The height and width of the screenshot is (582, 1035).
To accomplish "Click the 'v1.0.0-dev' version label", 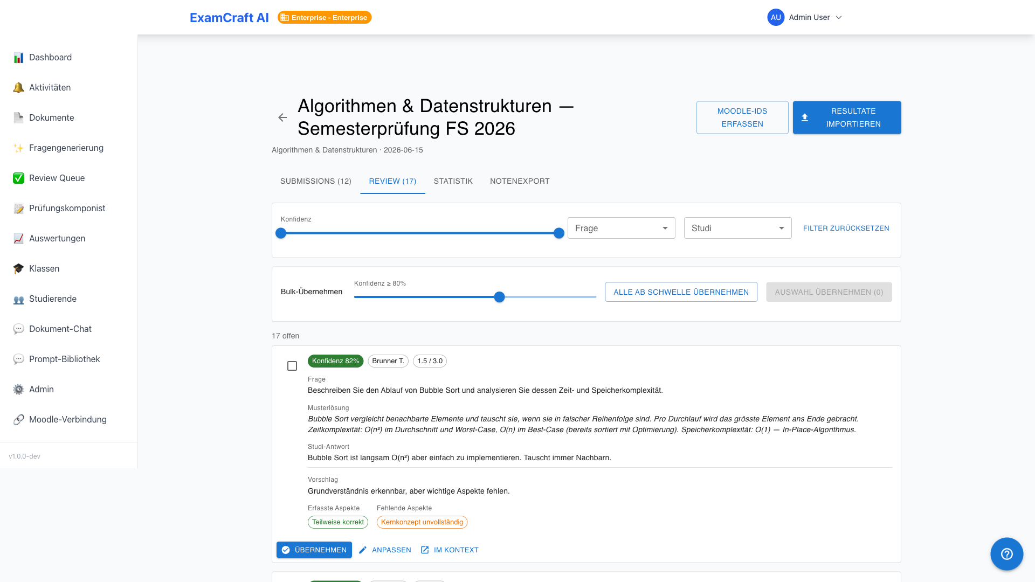I will tap(24, 456).
